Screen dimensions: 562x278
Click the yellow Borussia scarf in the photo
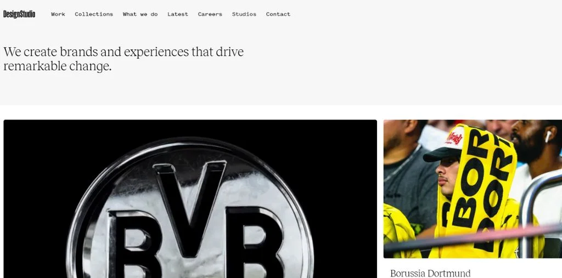(x=480, y=186)
